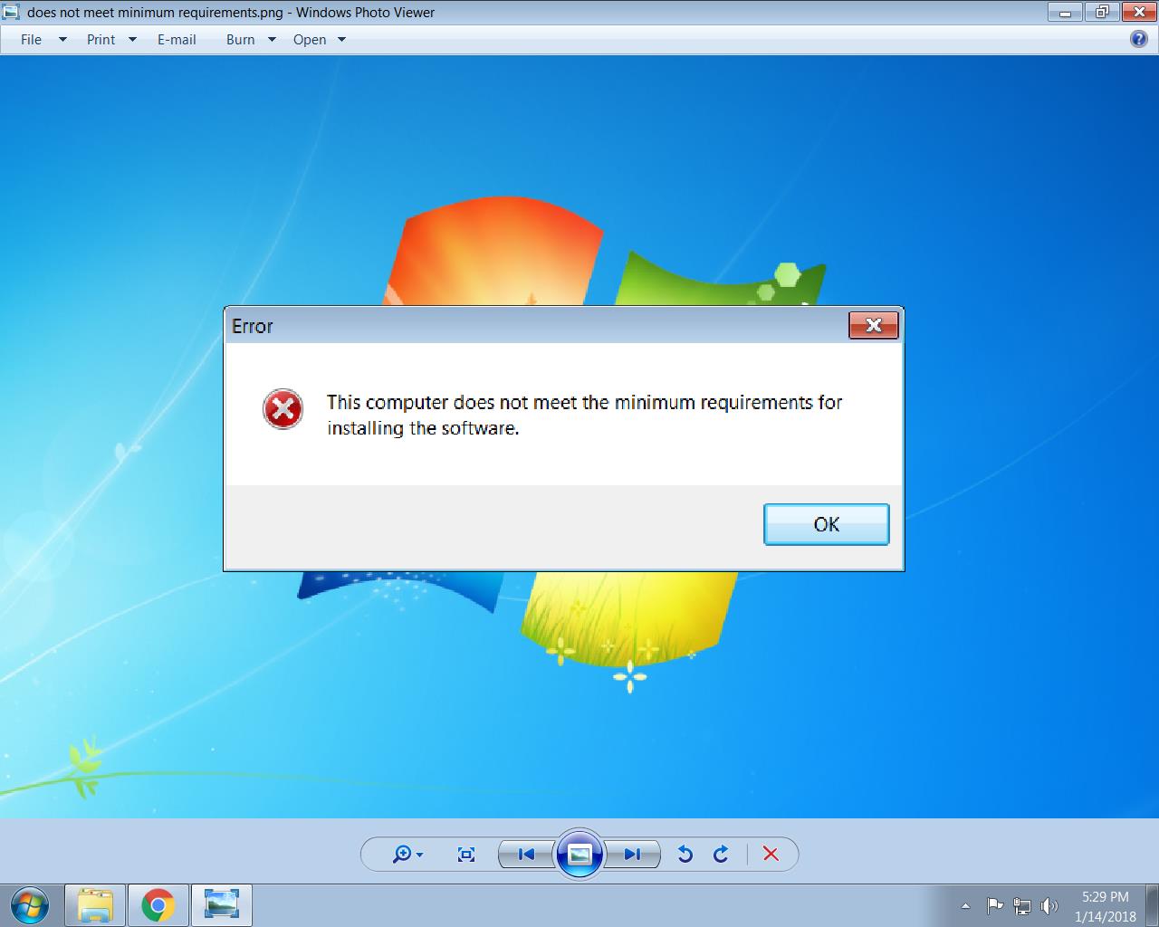Screen dimensions: 1159x927
Task: Expand the File dropdown arrow
Action: coord(62,40)
